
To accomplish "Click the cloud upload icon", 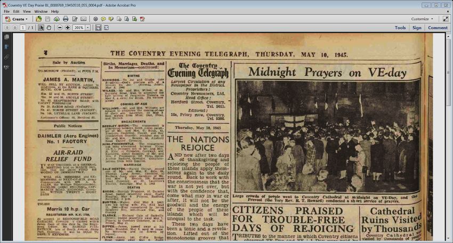I will 56,19.
